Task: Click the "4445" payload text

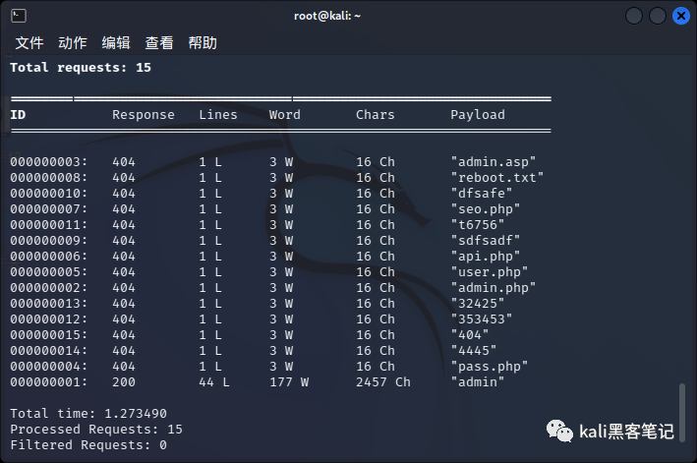Action: point(474,351)
